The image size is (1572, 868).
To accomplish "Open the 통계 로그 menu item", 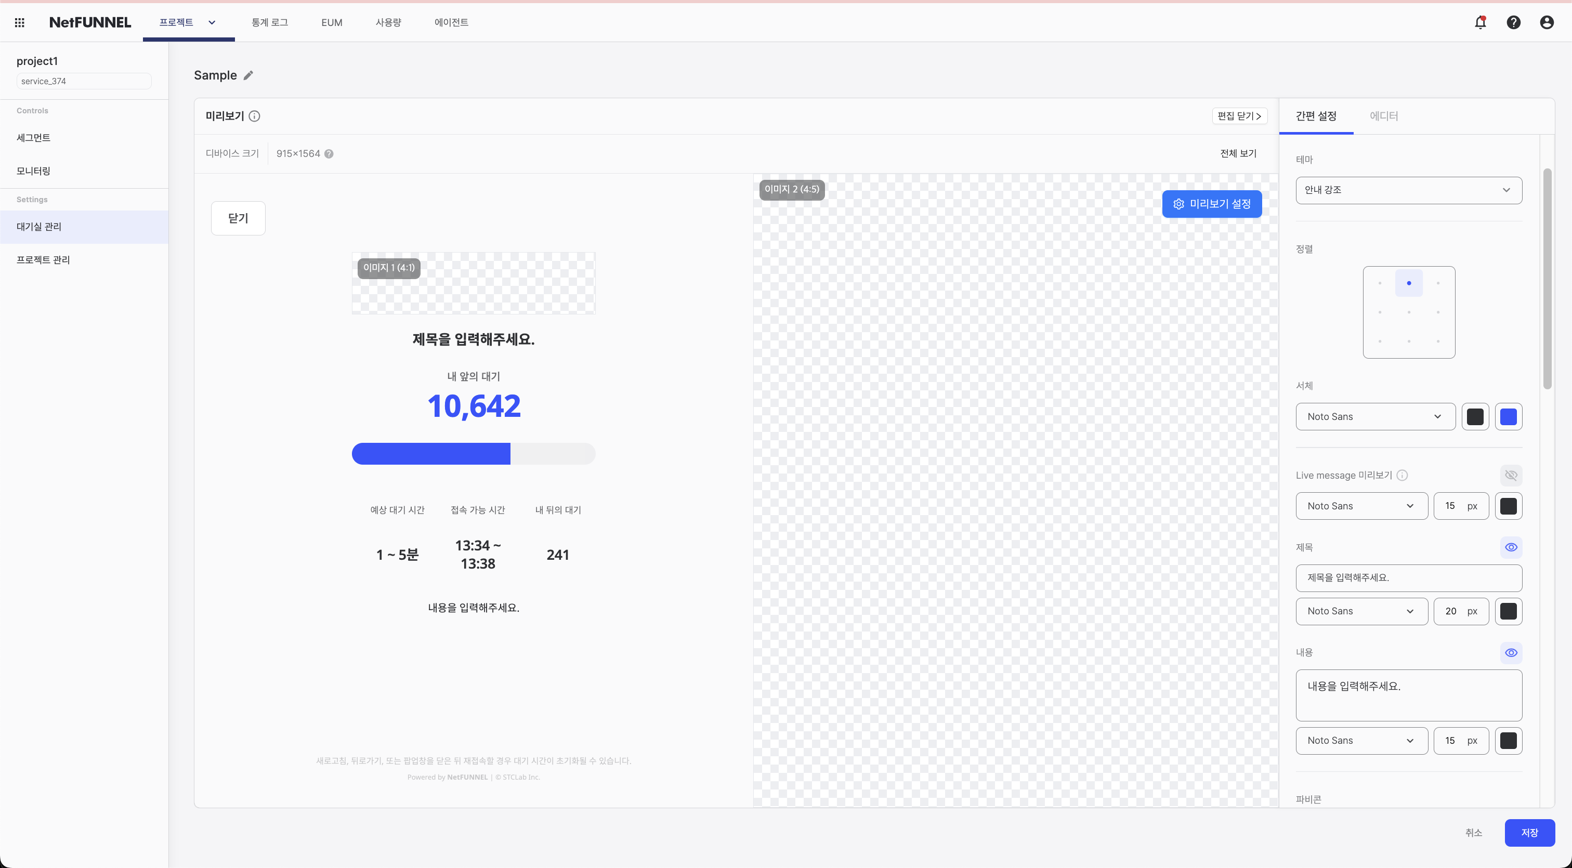I will [x=270, y=22].
